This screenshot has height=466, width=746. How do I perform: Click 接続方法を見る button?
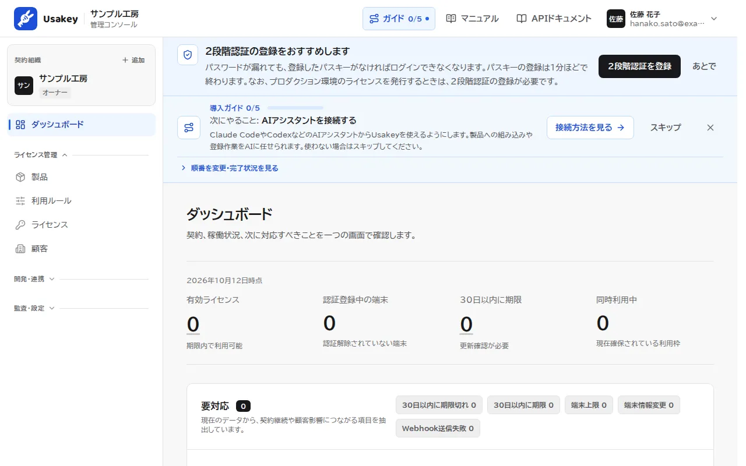click(590, 128)
